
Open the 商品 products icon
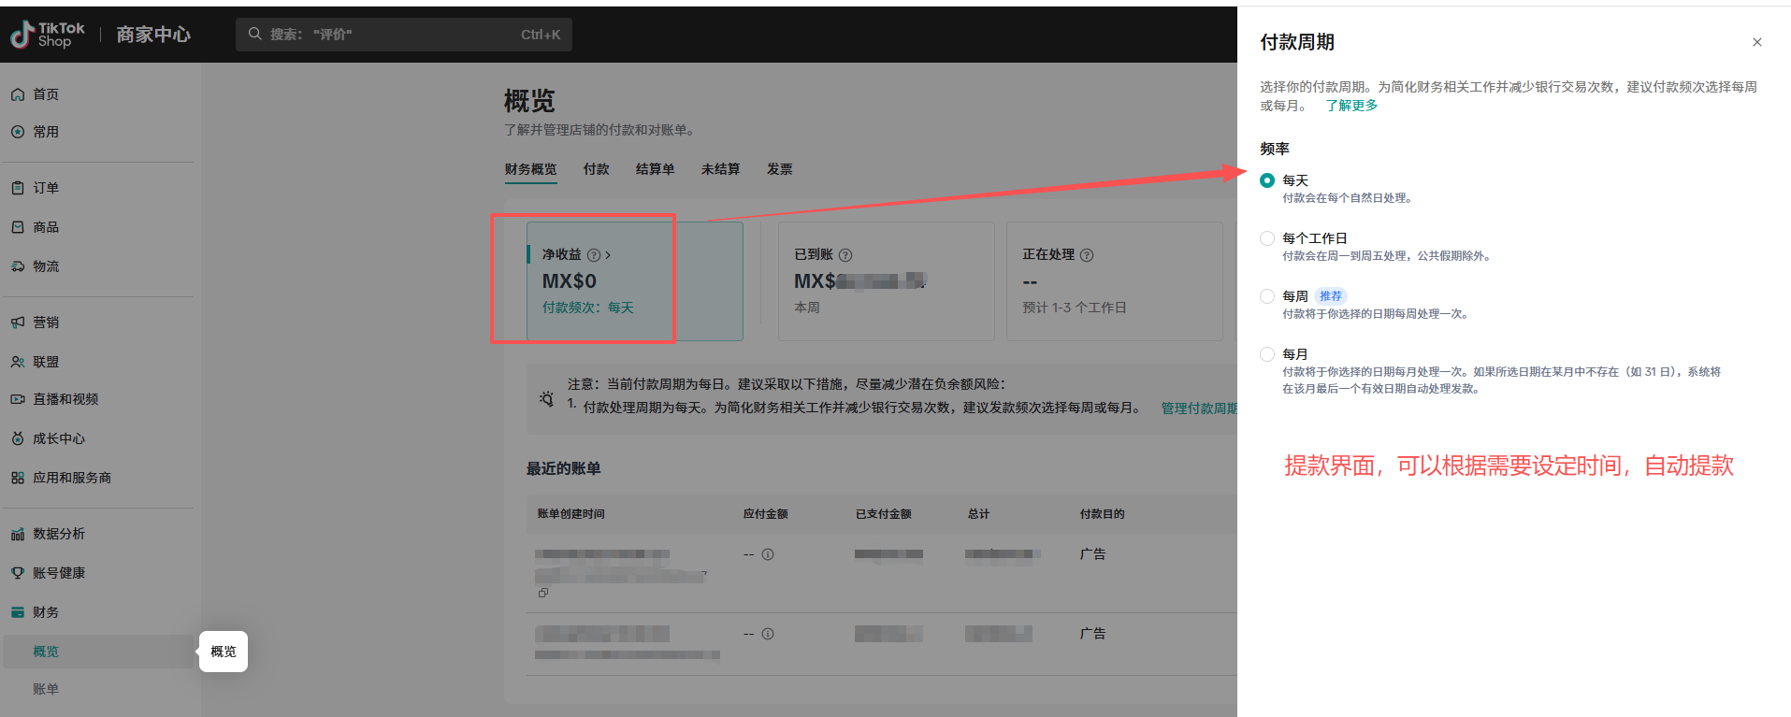[x=18, y=227]
